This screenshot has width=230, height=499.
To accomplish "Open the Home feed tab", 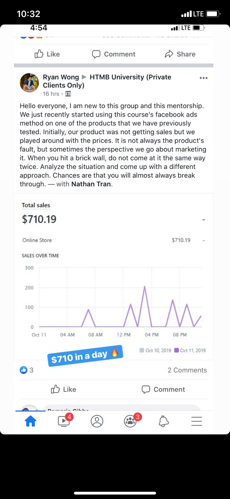I will tap(31, 421).
